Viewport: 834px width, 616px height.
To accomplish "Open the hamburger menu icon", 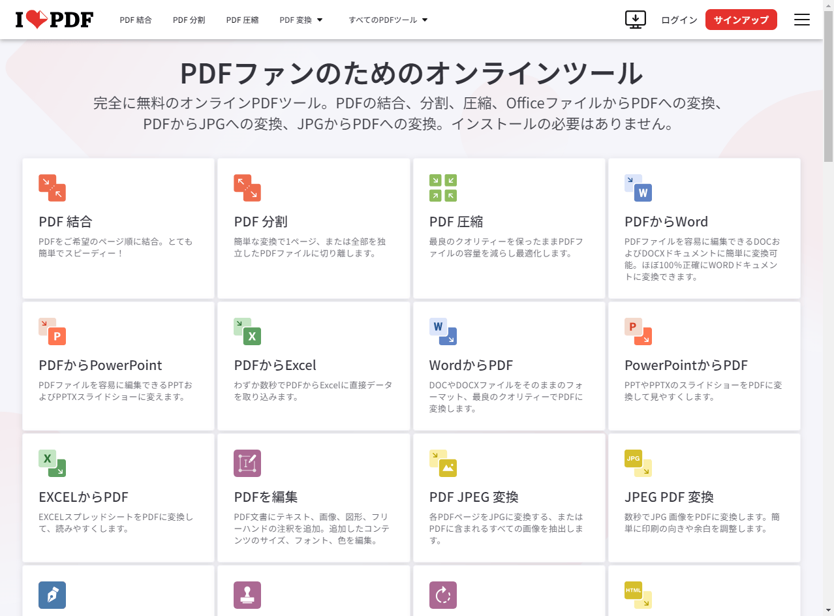I will (x=802, y=20).
